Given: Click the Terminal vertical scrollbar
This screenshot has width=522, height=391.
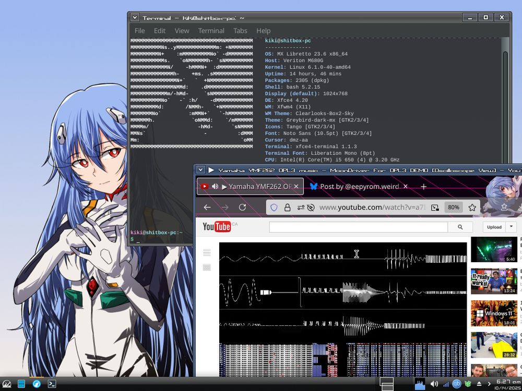Looking at the screenshot, I should coord(505,106).
